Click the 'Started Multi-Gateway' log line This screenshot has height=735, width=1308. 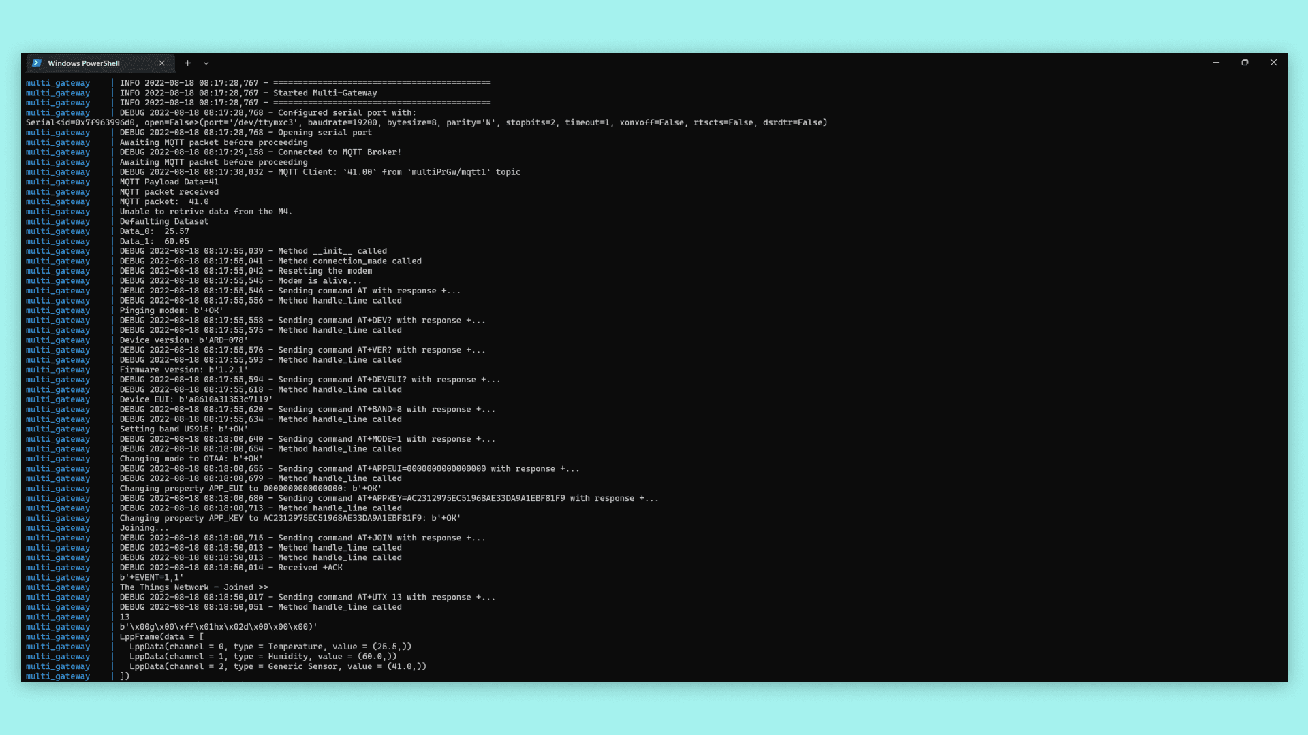pos(324,93)
